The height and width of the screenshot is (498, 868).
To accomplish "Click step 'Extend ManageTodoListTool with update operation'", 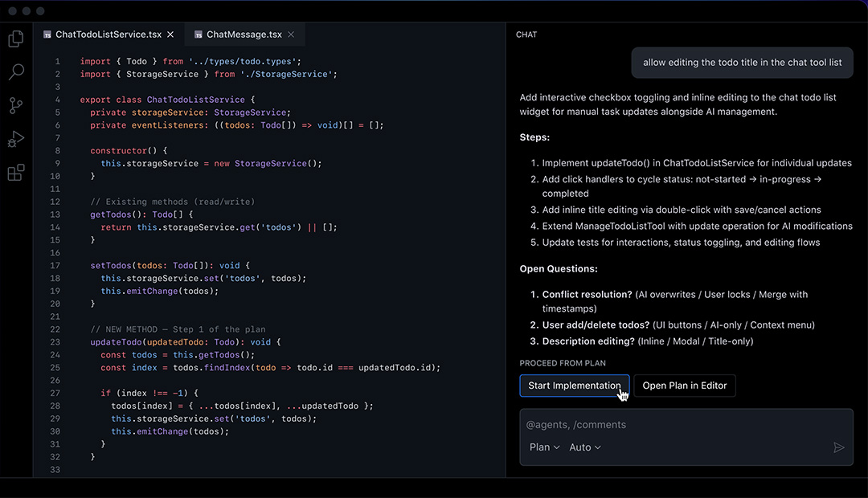I will (x=697, y=226).
